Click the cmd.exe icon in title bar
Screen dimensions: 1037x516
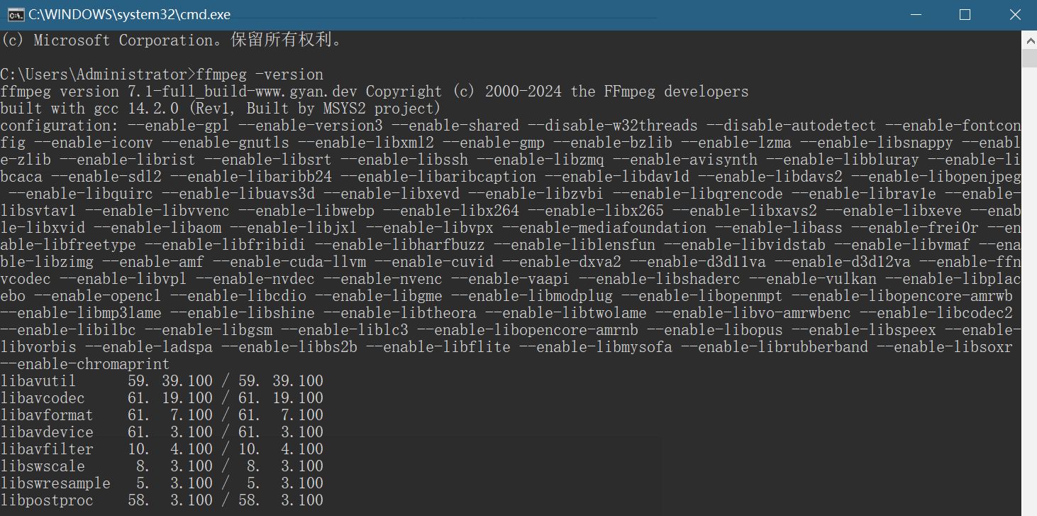click(x=13, y=15)
